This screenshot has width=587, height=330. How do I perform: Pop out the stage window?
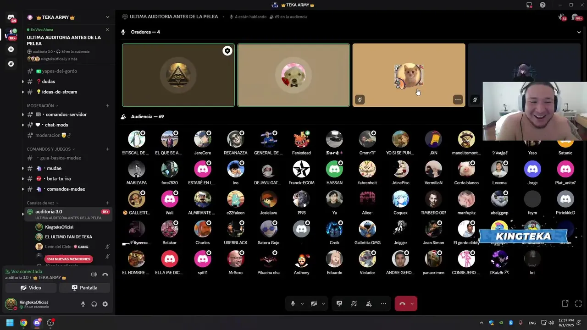(x=565, y=303)
